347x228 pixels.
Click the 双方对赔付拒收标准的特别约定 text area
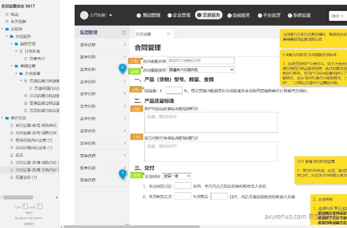211,152
